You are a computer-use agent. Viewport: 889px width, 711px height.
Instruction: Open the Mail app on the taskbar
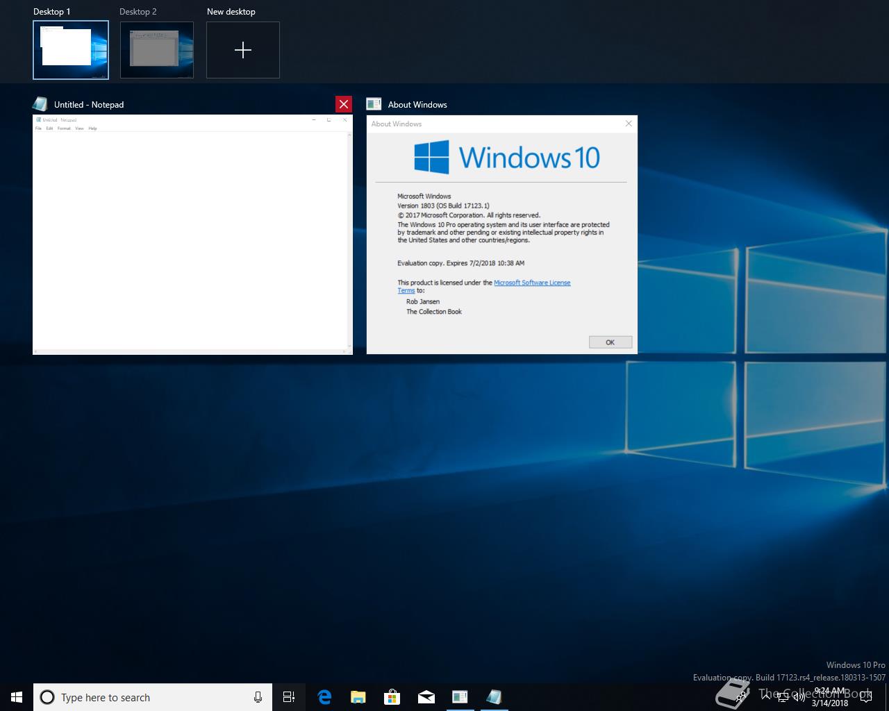coord(426,697)
